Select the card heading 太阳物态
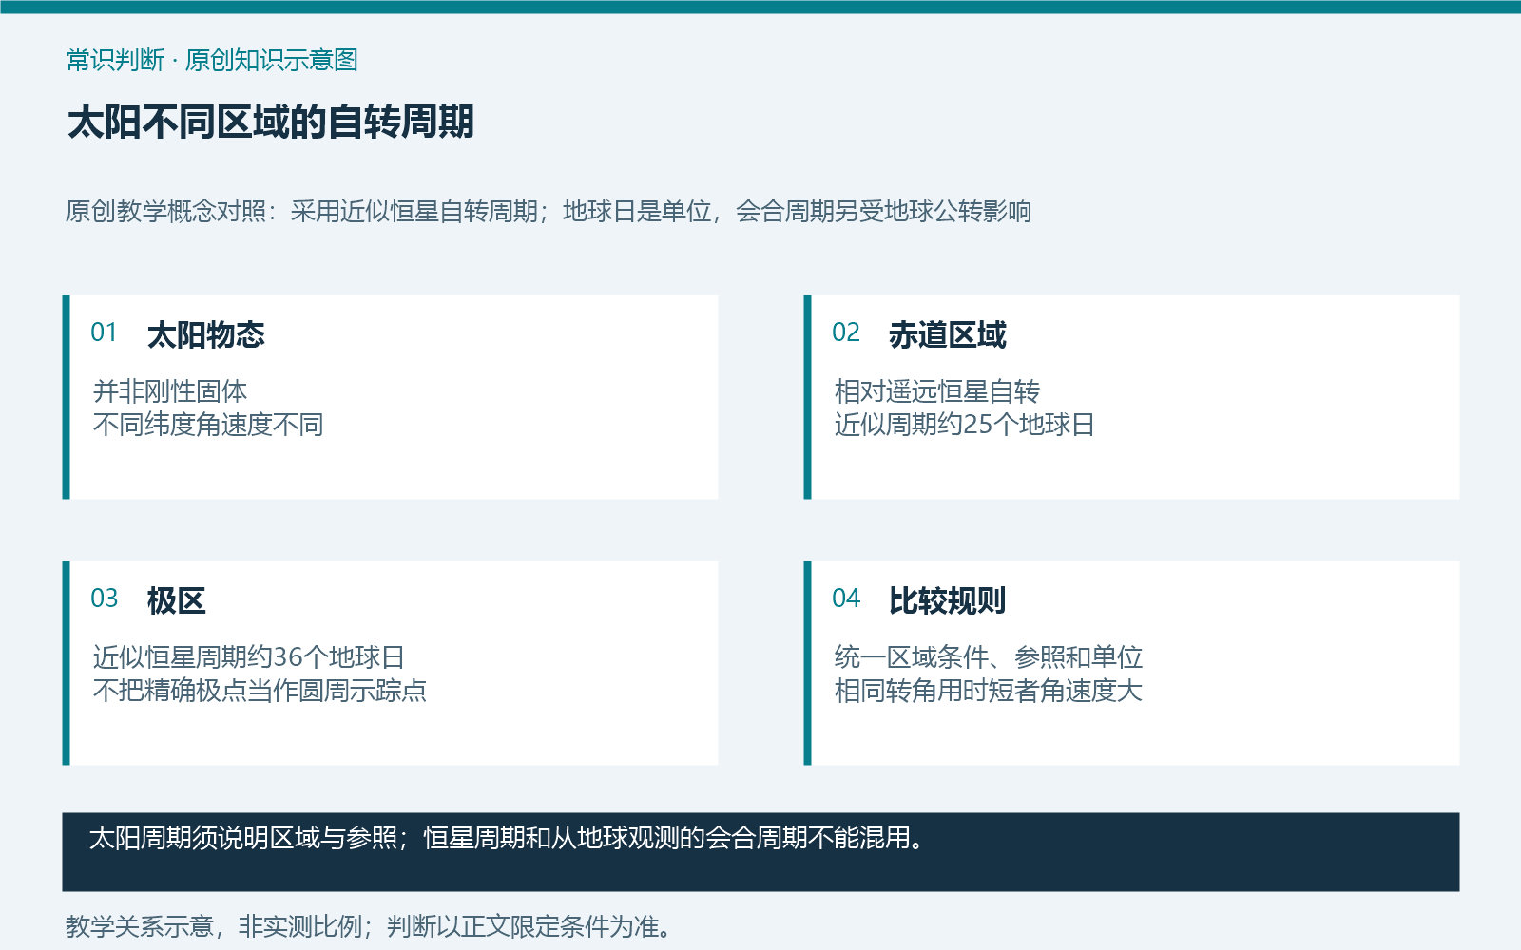The image size is (1521, 950). point(206,334)
